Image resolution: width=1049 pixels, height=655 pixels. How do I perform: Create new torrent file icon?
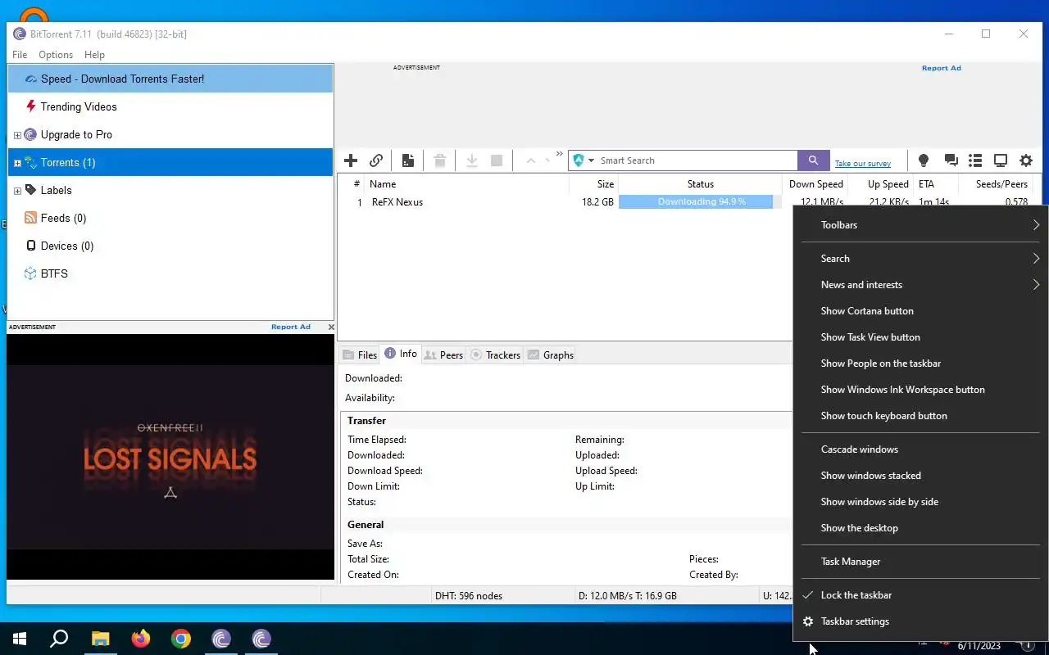407,160
